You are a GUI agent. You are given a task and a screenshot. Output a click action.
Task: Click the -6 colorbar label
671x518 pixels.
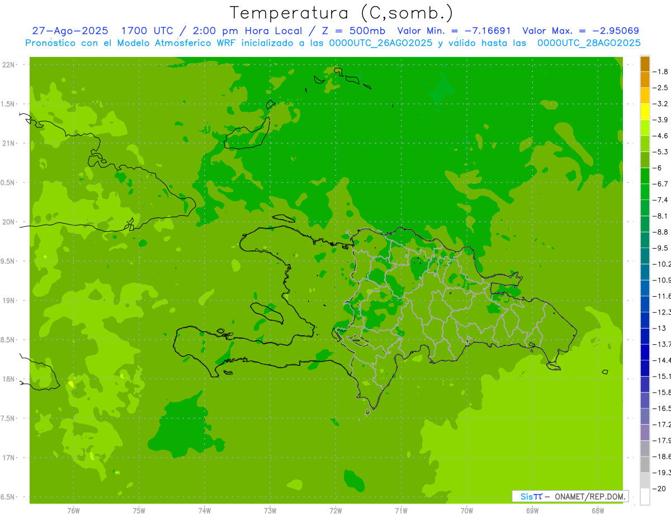tap(658, 168)
